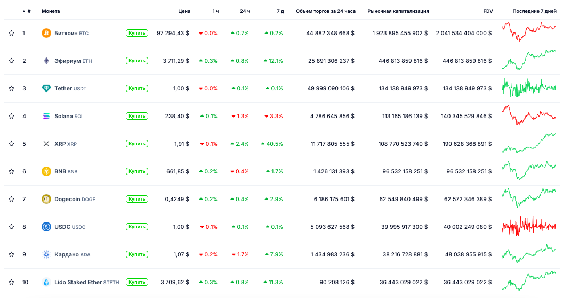Click the Dogecoin logo icon
This screenshot has width=563, height=298.
point(46,199)
